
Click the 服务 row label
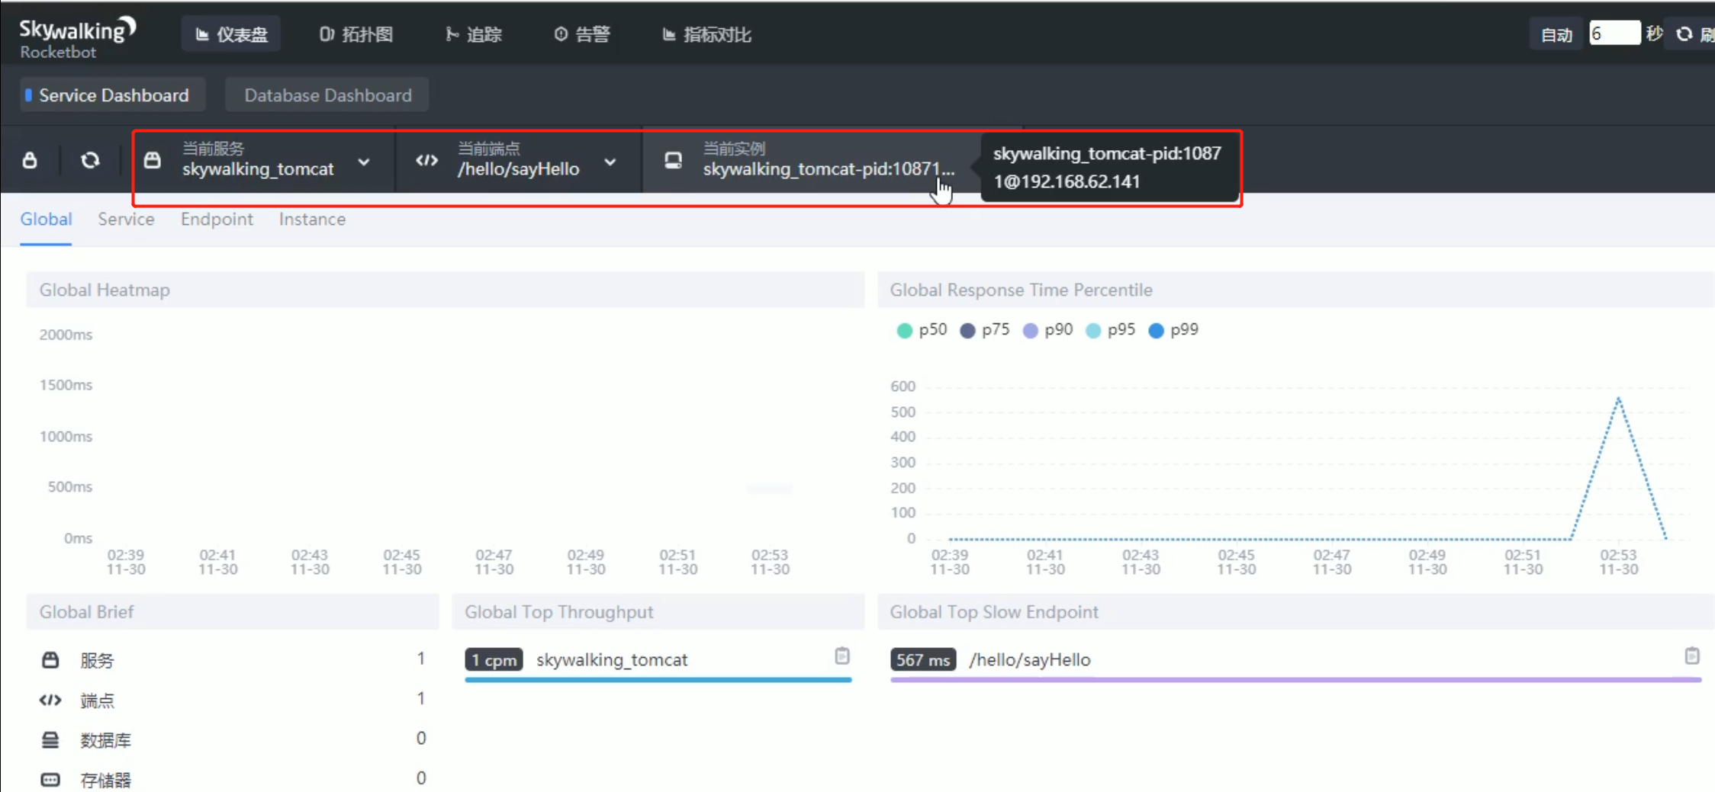click(x=97, y=660)
